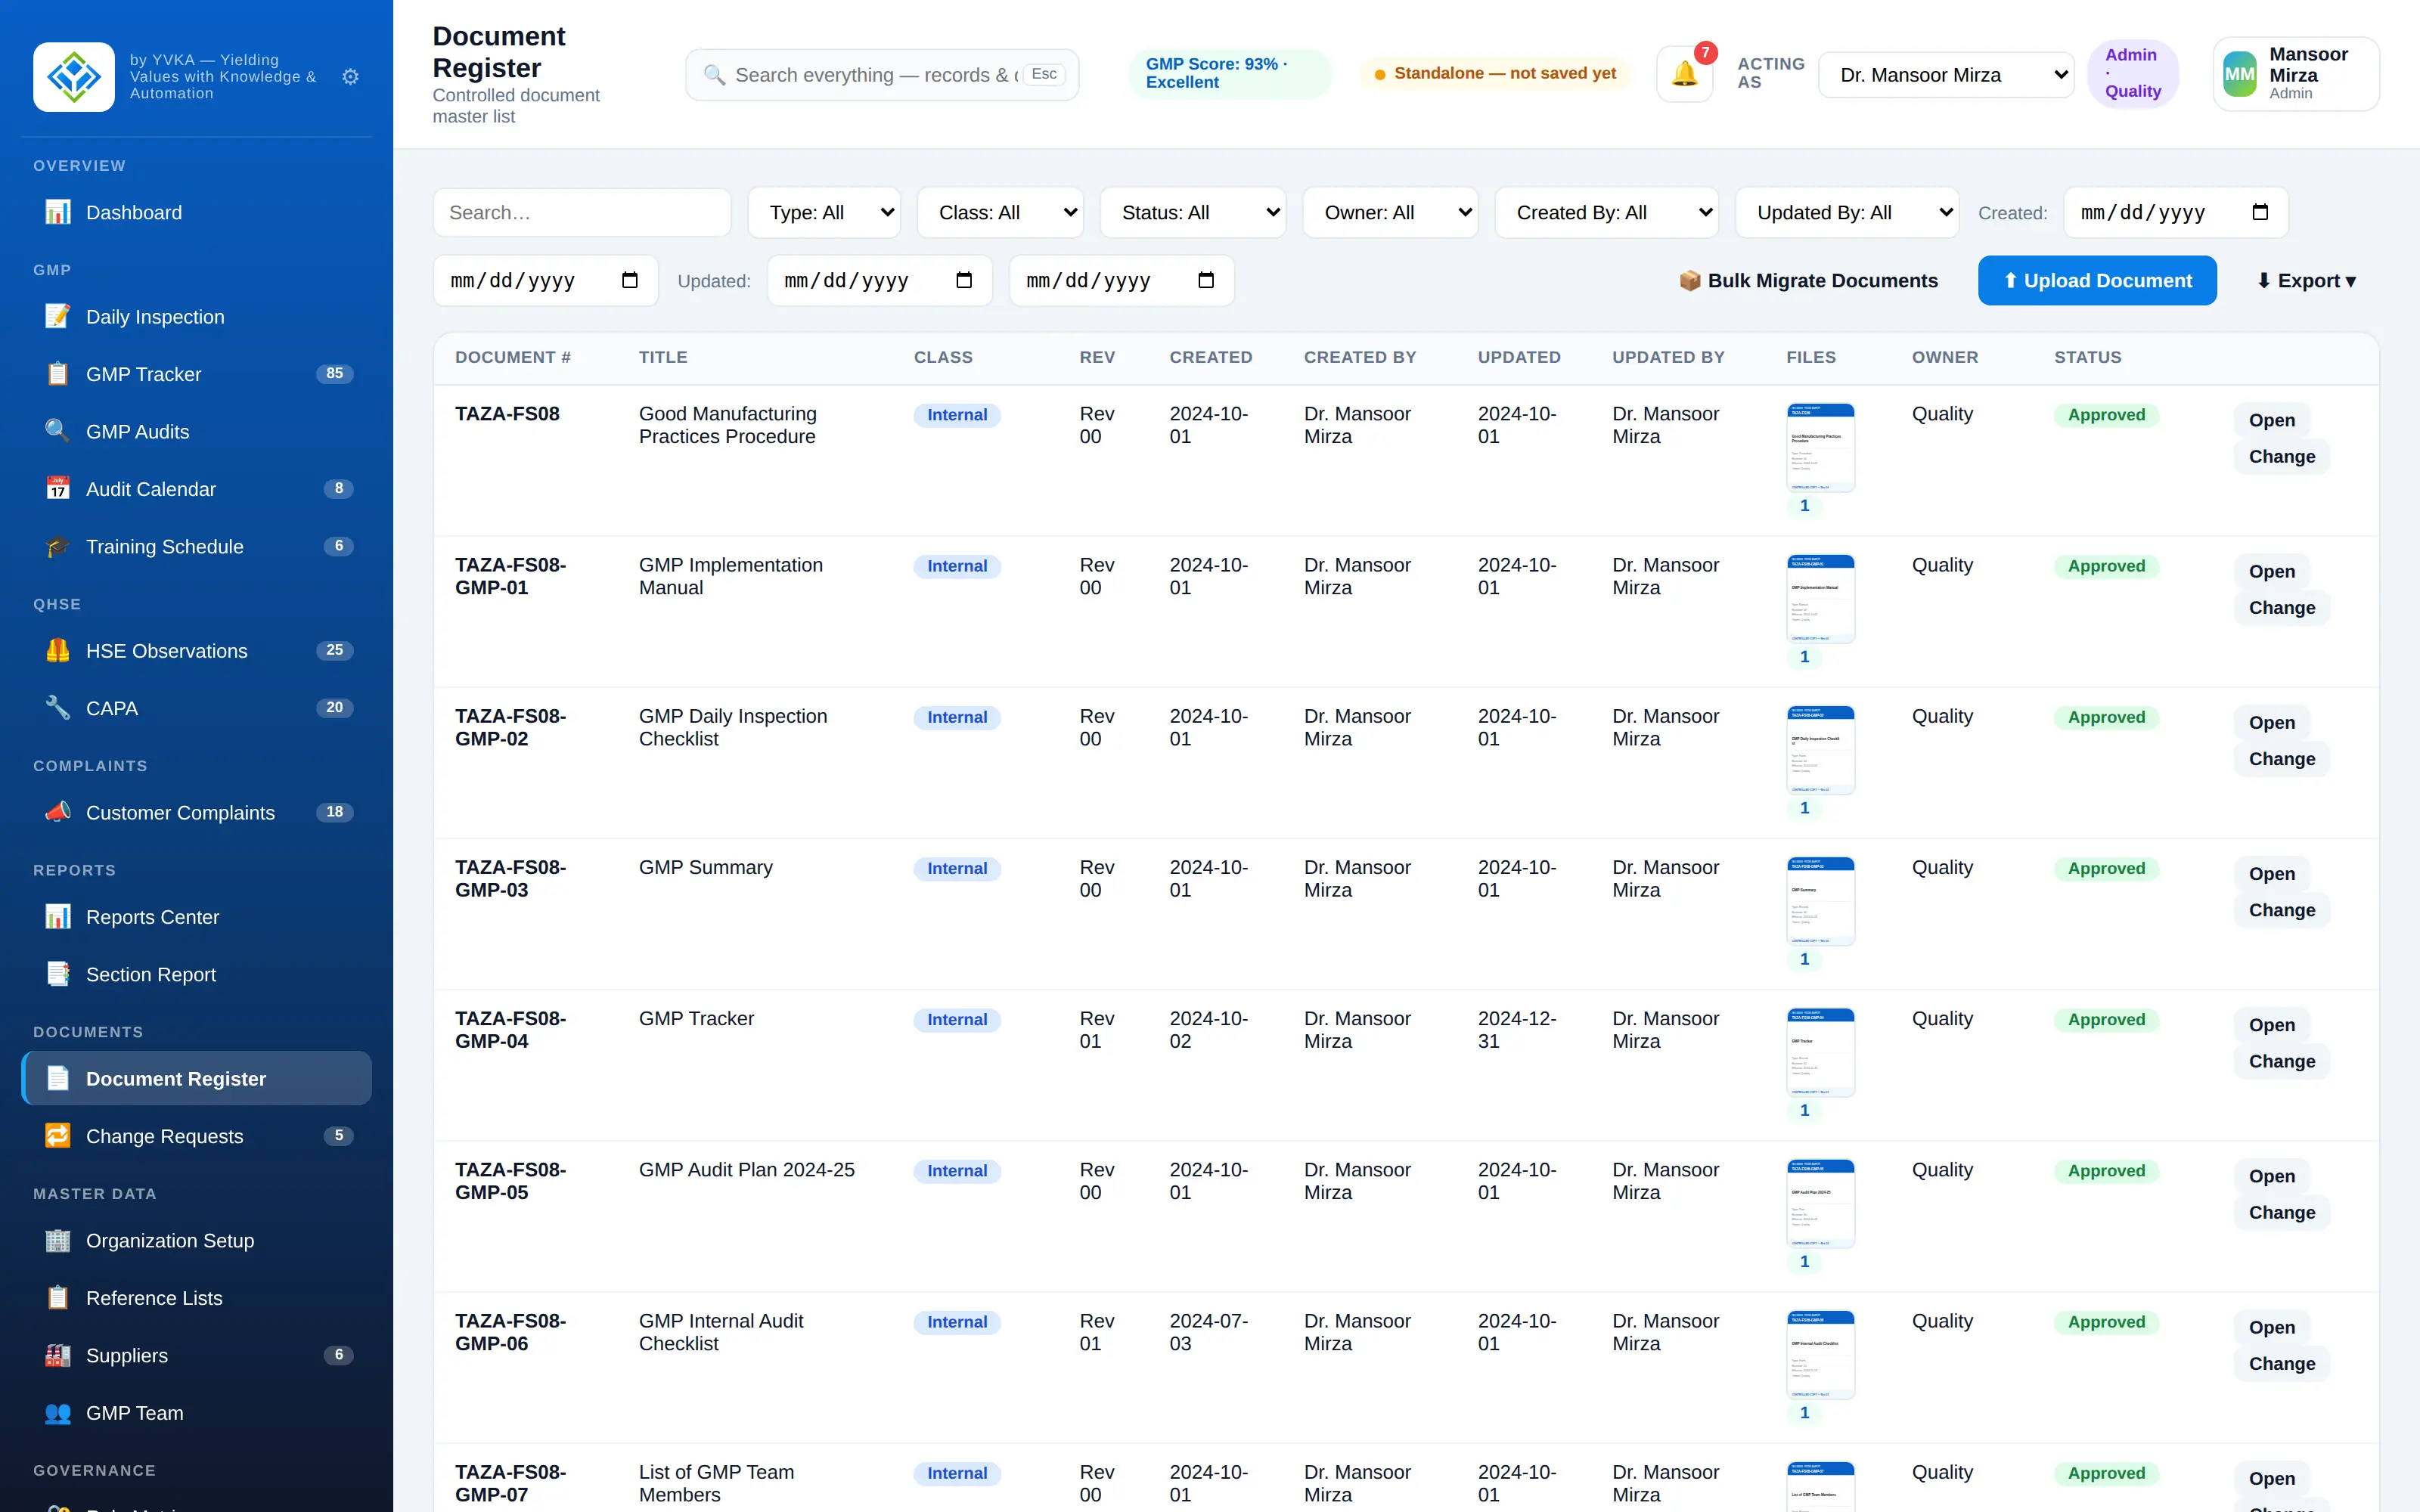Click the second Updated date field
The image size is (2420, 1512).
click(1121, 280)
